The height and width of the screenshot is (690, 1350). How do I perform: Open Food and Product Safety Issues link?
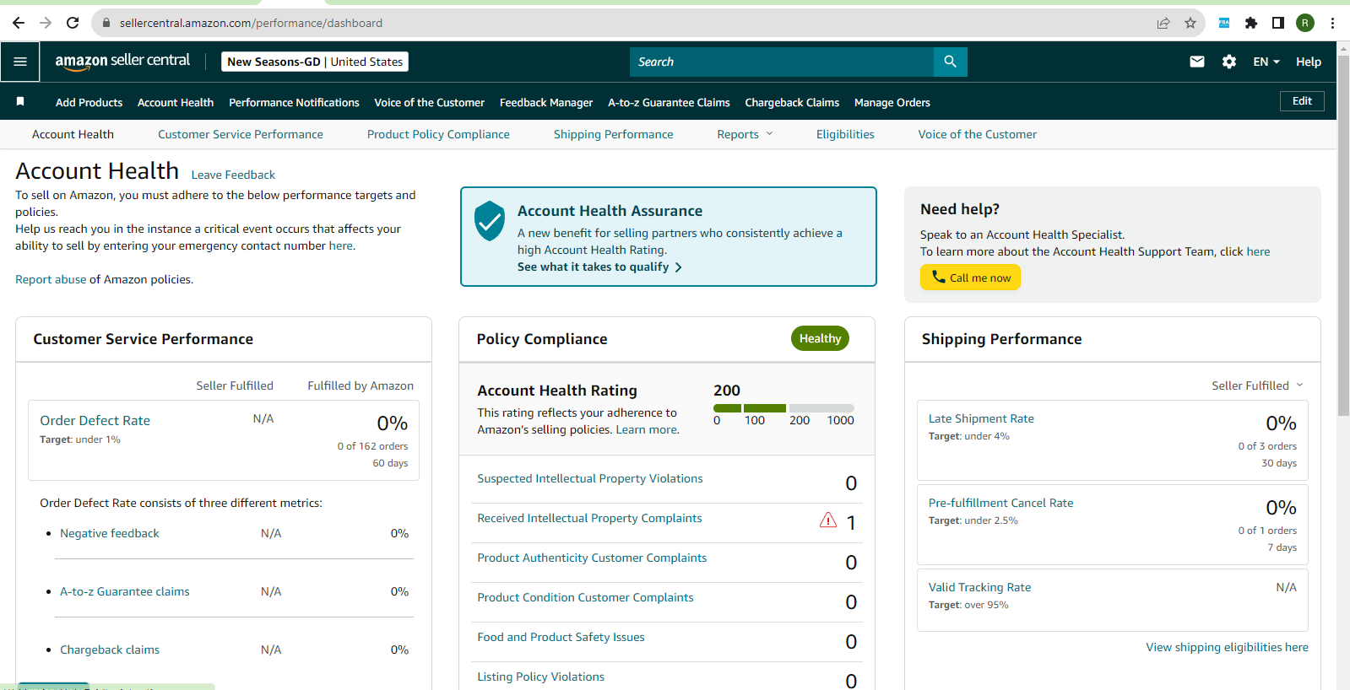561,637
